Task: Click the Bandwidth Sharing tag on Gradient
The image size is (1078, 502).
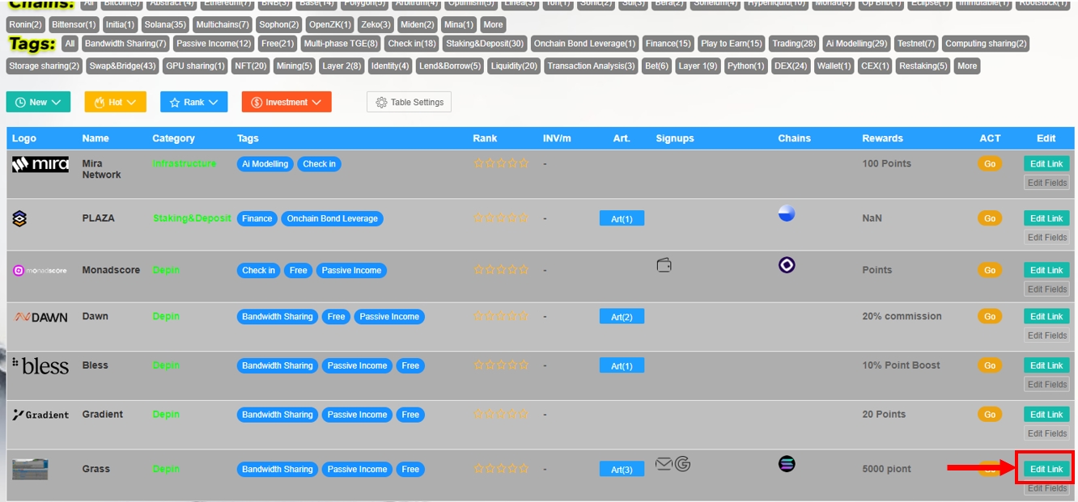Action: [x=278, y=415]
